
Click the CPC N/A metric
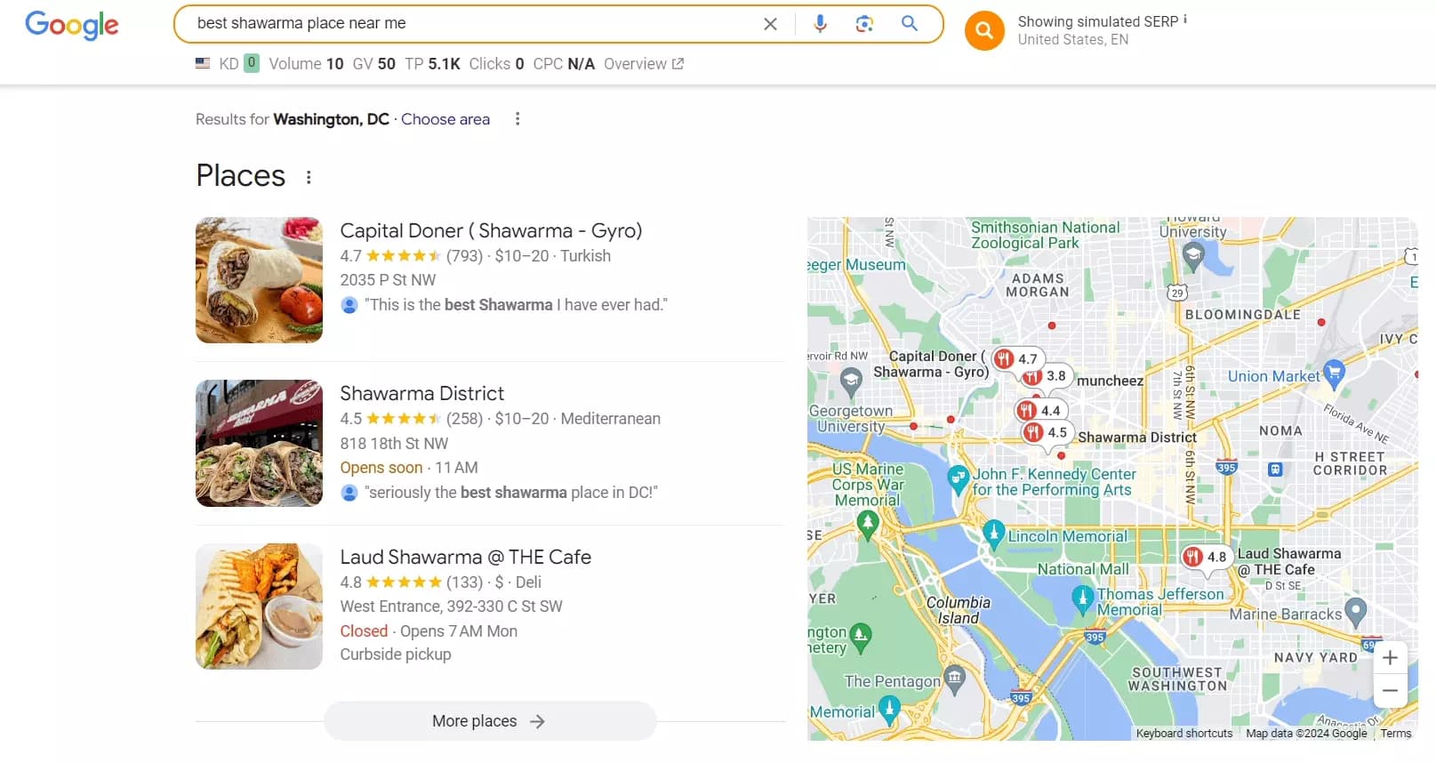(564, 64)
